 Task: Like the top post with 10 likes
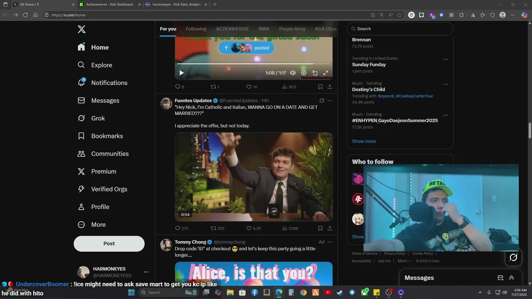click(252, 87)
